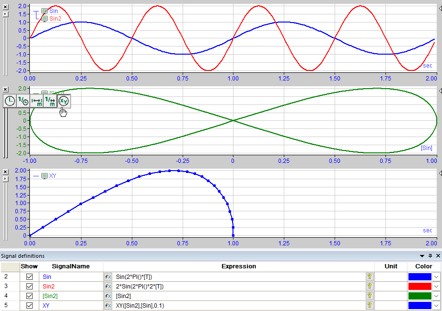Click the XY legend monitor icon
The width and height of the screenshot is (442, 311).
pyautogui.click(x=45, y=176)
